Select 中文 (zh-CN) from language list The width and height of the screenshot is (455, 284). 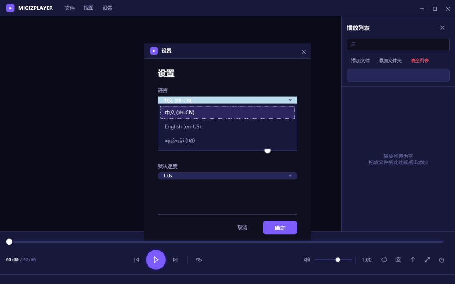pos(227,113)
